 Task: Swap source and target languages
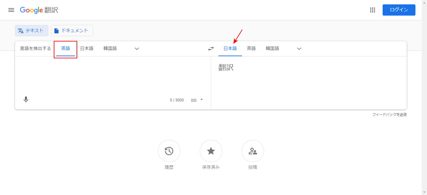[211, 49]
